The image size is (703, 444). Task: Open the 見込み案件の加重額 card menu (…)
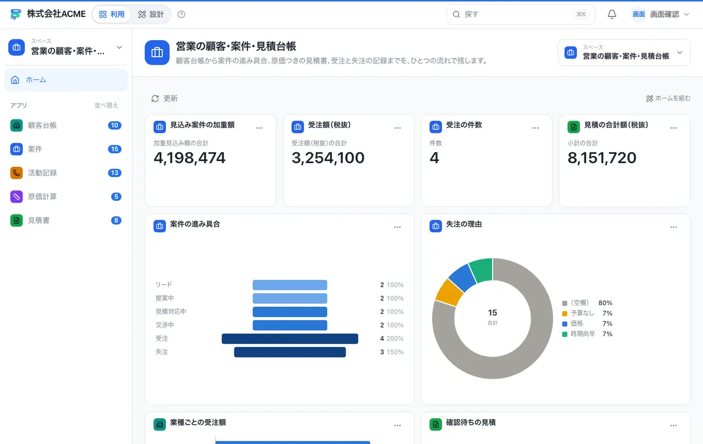tap(259, 128)
